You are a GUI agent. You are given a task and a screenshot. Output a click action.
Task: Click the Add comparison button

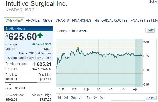[x=151, y=30]
